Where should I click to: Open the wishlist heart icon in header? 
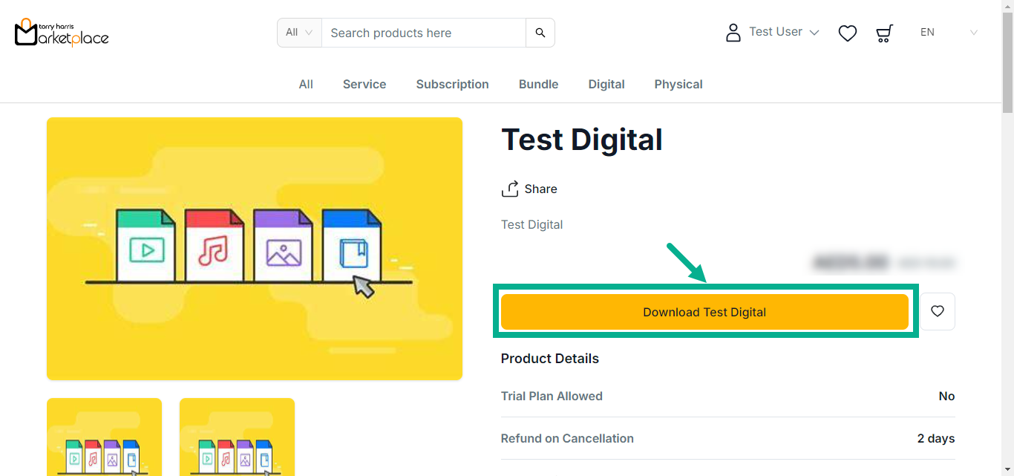847,33
